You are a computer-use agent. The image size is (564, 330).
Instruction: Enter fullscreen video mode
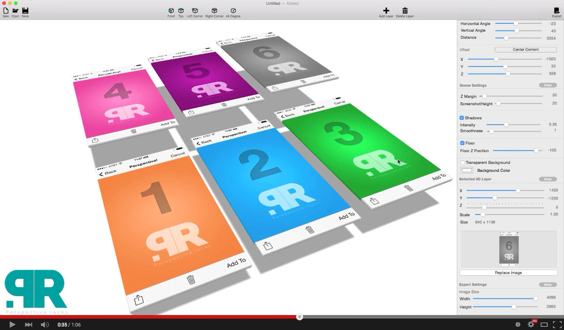pyautogui.click(x=557, y=325)
